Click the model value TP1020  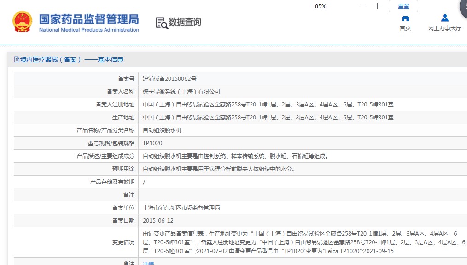click(152, 143)
